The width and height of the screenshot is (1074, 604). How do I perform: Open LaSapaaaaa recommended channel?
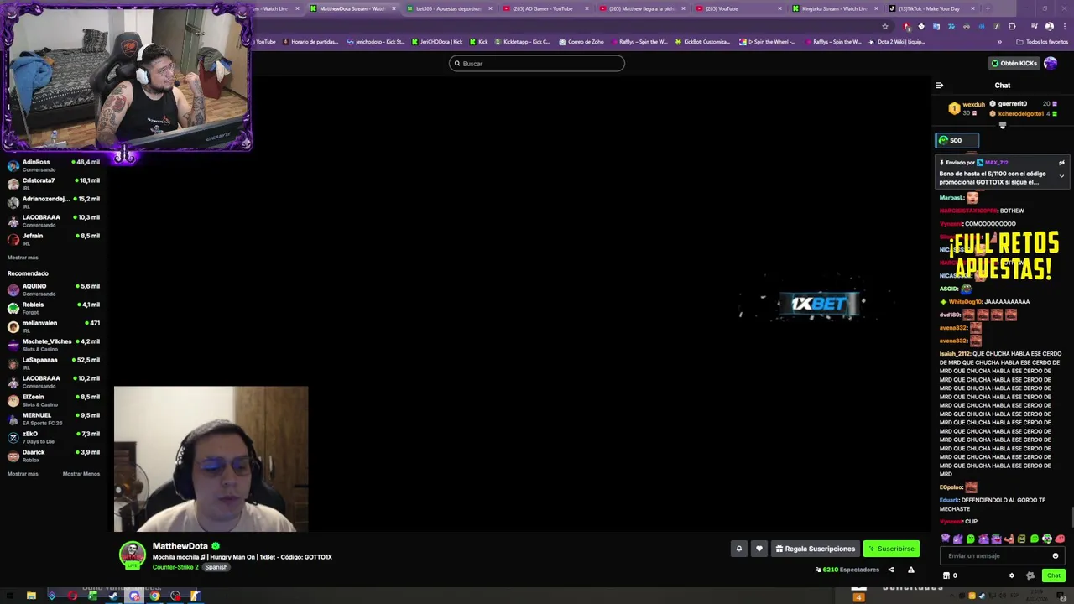(x=54, y=363)
